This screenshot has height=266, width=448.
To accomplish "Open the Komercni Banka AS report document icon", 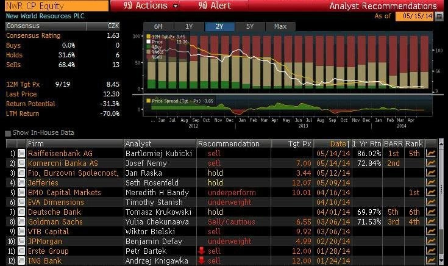I will (21, 163).
